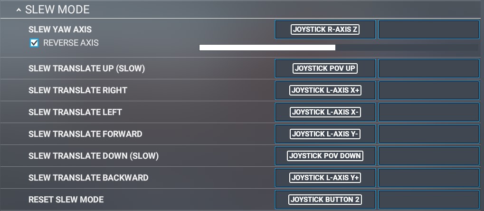Select the Joystick L-Axis Y+ binding
Viewport: 484px width, 211px height.
(325, 178)
